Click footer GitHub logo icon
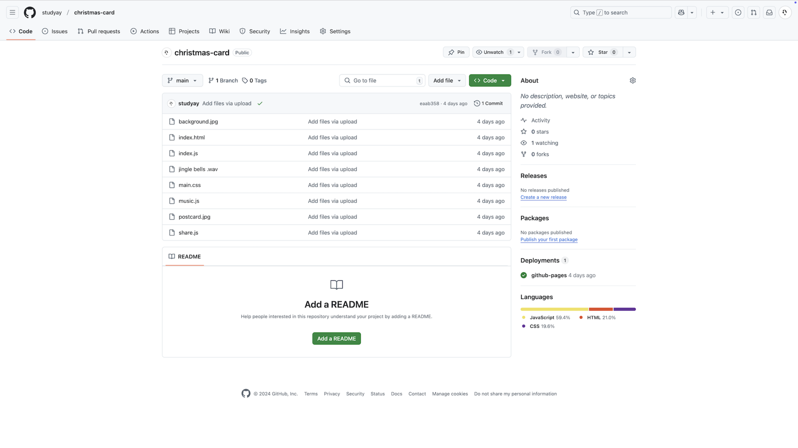Viewport: 798px width, 448px height. tap(246, 394)
